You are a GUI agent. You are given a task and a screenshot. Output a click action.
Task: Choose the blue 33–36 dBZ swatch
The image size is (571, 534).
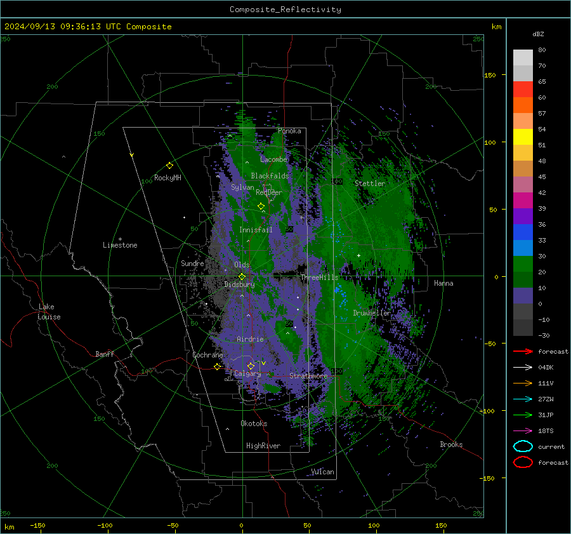(x=523, y=232)
